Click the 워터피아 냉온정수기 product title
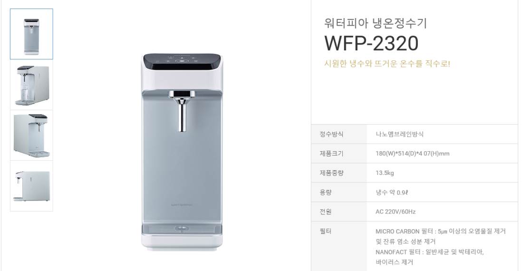Screen dimensions: 523x271 [x=376, y=23]
